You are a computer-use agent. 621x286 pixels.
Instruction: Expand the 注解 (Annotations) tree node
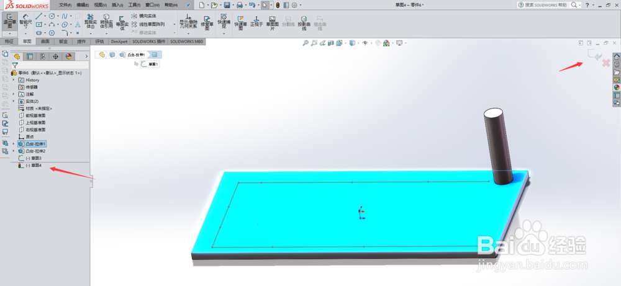14,94
